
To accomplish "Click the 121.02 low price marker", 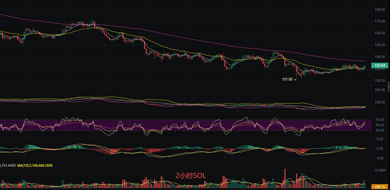I will tap(289, 79).
